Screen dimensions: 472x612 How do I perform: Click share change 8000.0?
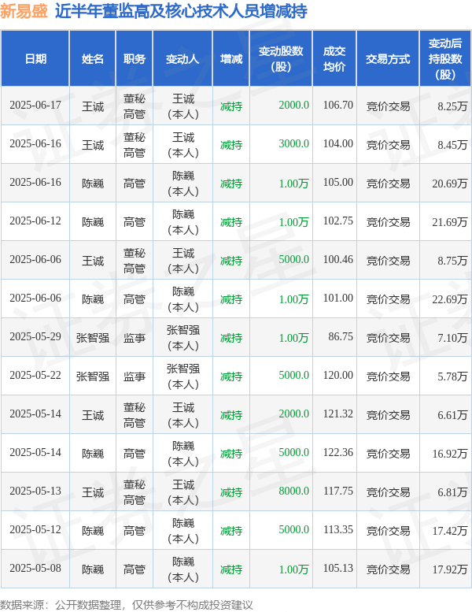point(294,491)
